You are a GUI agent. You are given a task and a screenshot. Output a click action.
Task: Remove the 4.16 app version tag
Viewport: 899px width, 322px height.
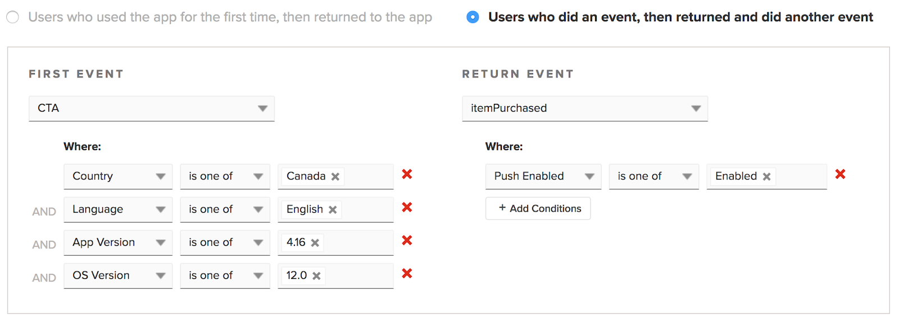tap(315, 243)
